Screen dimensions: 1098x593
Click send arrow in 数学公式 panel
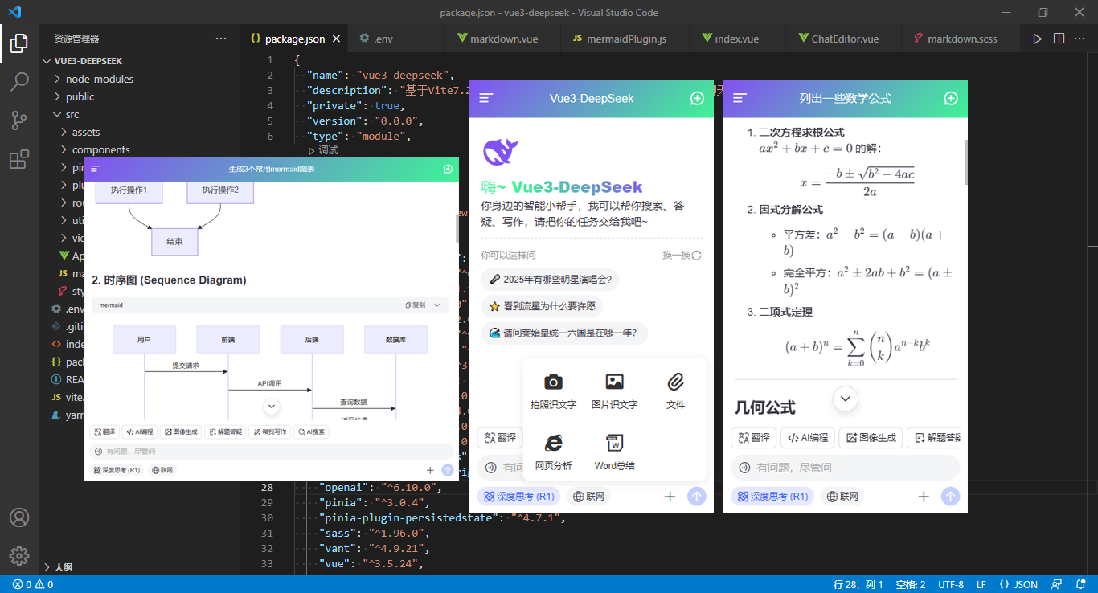coord(951,497)
